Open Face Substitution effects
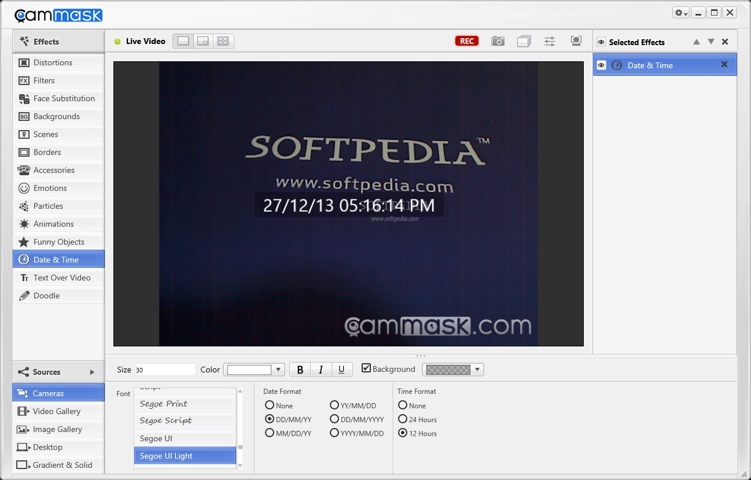 [58, 98]
